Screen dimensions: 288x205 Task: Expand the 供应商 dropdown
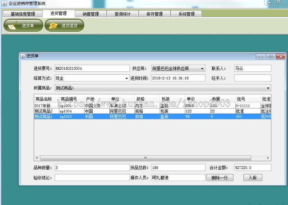pos(202,69)
